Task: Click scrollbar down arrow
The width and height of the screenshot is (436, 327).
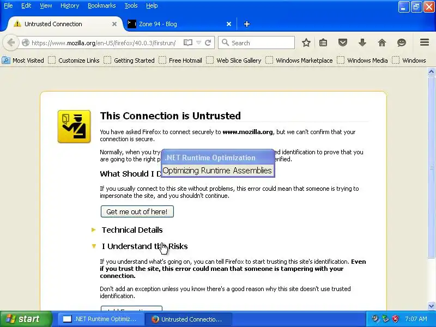Action: point(431,306)
